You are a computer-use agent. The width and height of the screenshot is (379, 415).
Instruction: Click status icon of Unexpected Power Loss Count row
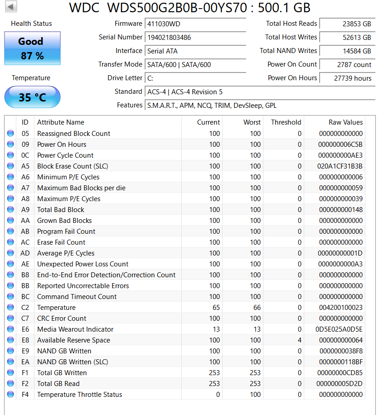10,264
